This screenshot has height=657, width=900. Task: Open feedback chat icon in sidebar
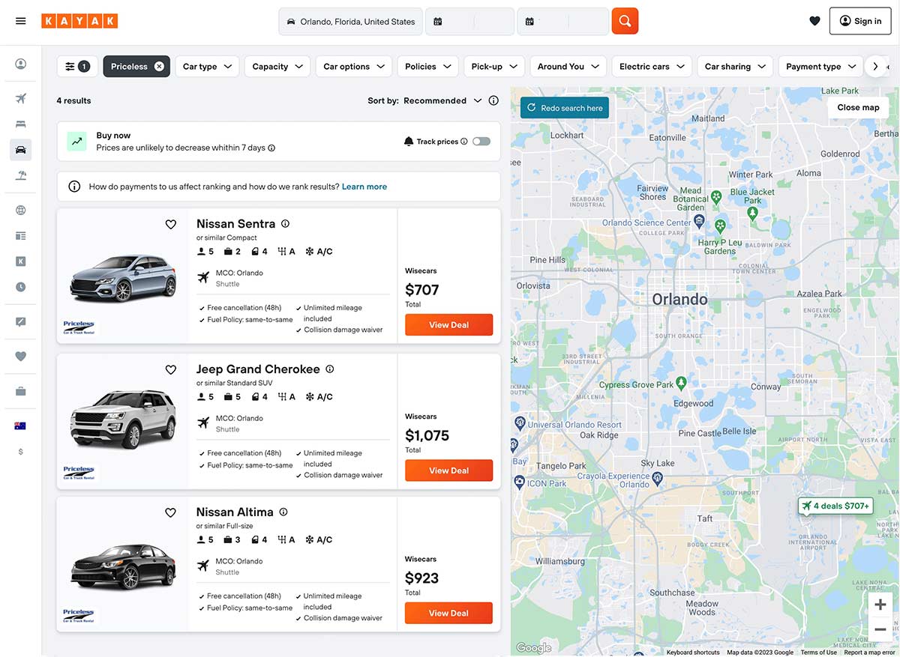click(x=21, y=321)
